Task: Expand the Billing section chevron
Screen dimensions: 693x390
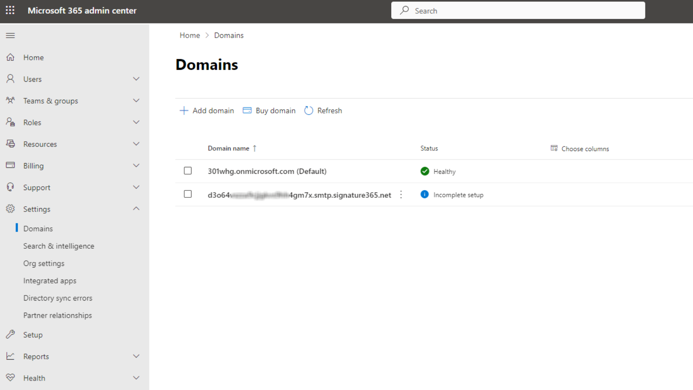Action: (x=136, y=165)
